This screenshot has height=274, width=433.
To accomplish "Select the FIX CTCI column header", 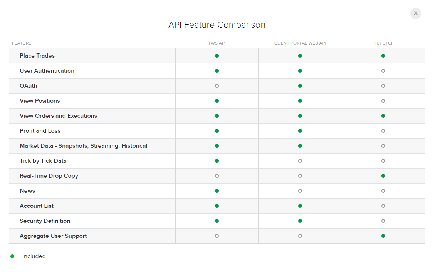I will point(383,43).
